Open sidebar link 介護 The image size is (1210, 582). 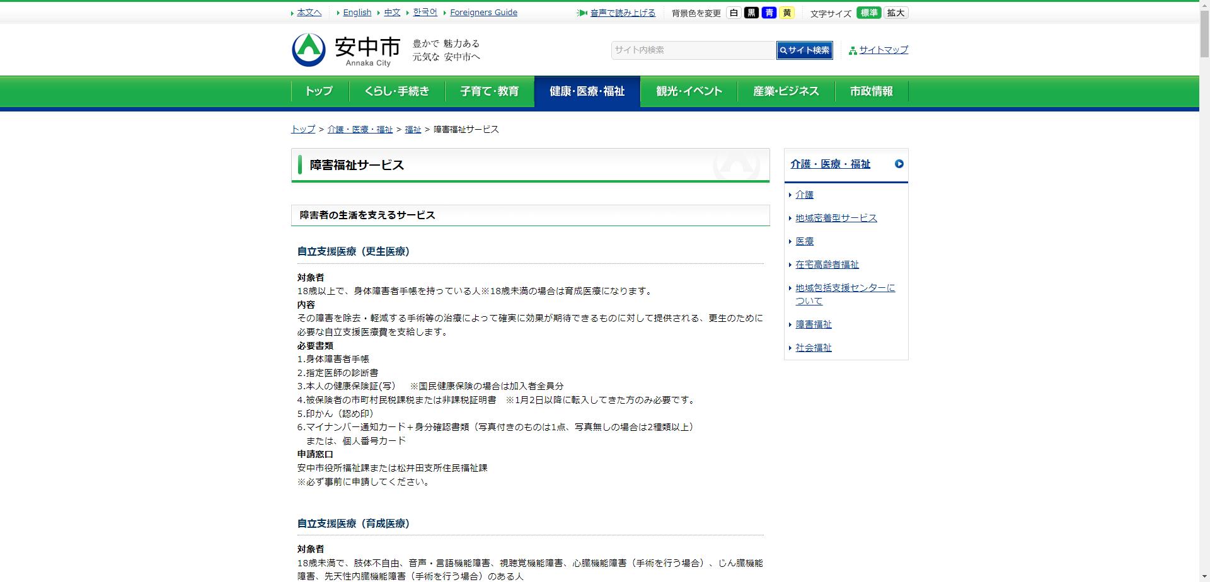[x=804, y=195]
